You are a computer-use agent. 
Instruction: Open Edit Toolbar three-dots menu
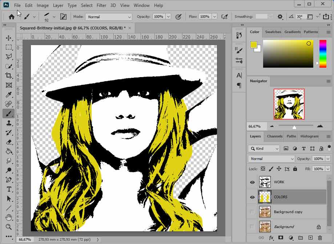(x=8, y=236)
